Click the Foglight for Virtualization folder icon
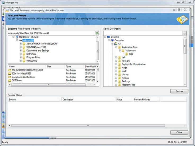The width and height of the screenshot is (195, 146). pyautogui.click(x=119, y=64)
